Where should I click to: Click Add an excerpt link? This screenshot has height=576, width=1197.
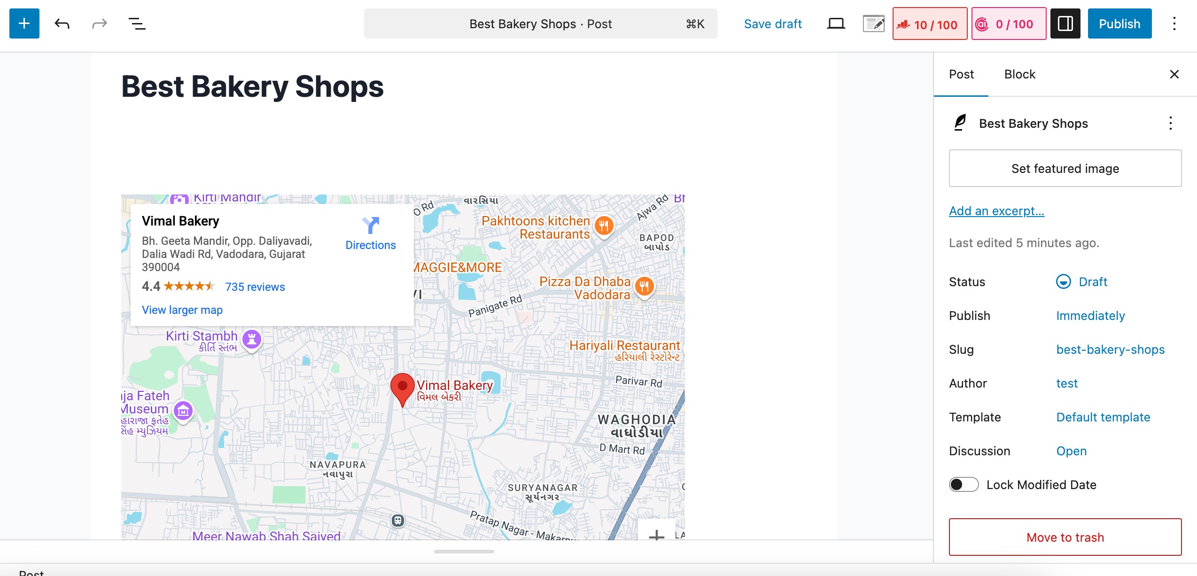tap(996, 211)
